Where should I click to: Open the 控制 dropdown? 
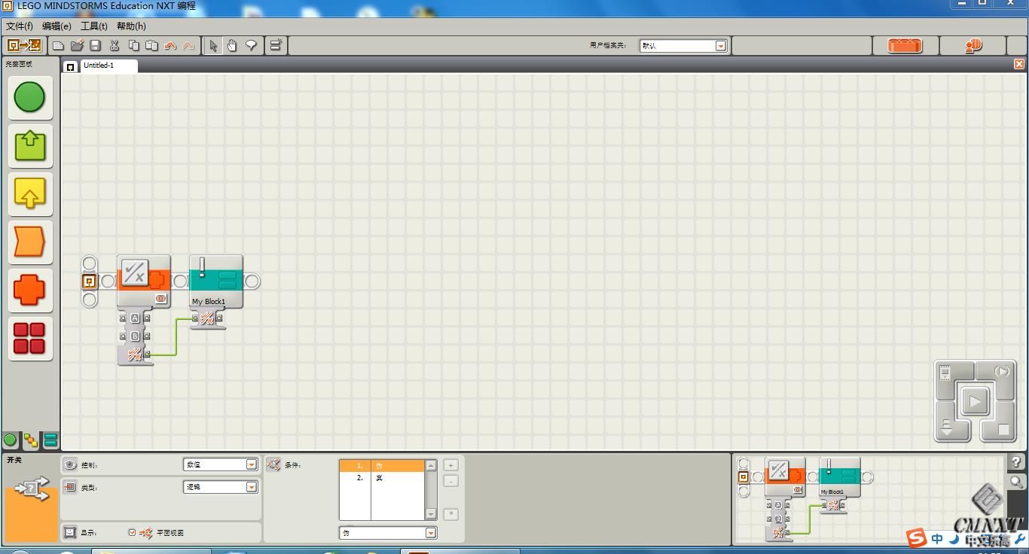point(221,464)
